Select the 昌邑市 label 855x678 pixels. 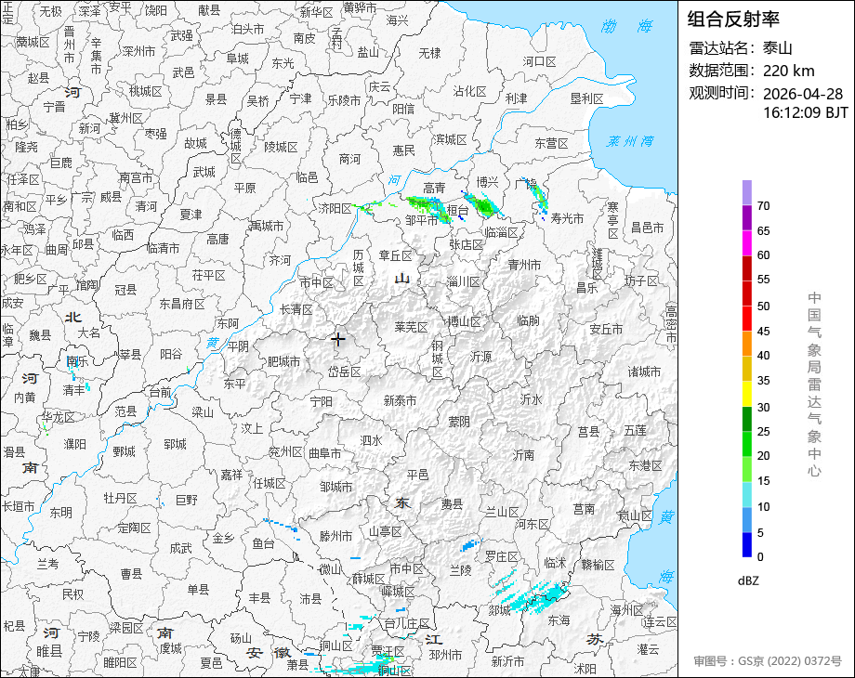647,228
